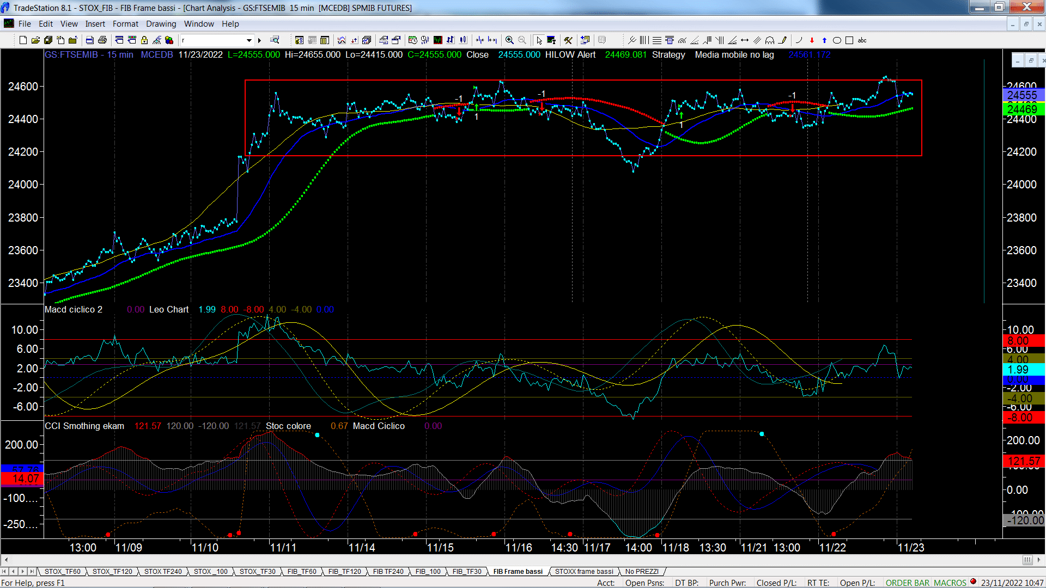Screen dimensions: 1046x588
Task: Open the command line dropdown arrow
Action: click(249, 40)
